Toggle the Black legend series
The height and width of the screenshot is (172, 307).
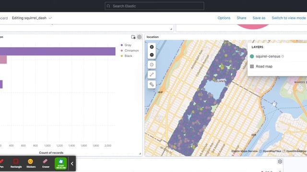127,56
